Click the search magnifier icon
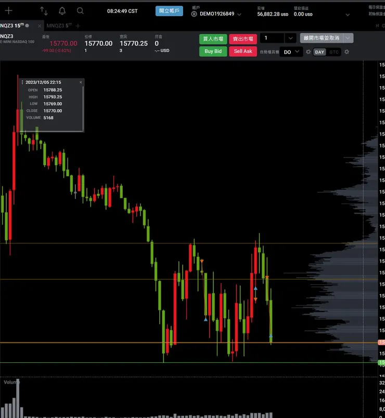 point(80,11)
